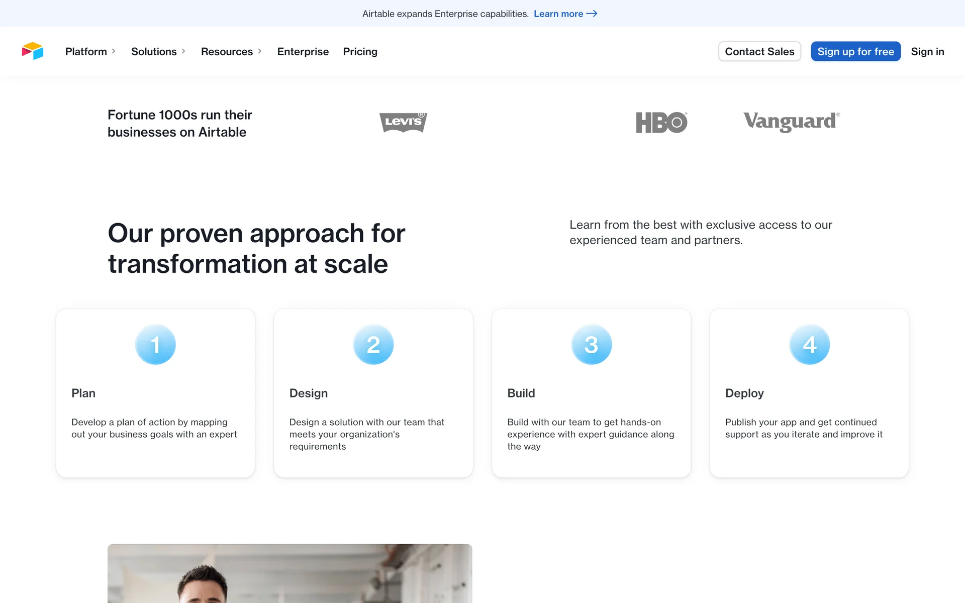Screen dimensions: 965x603
Task: Click the step 4 Deploy circle icon
Action: click(809, 345)
